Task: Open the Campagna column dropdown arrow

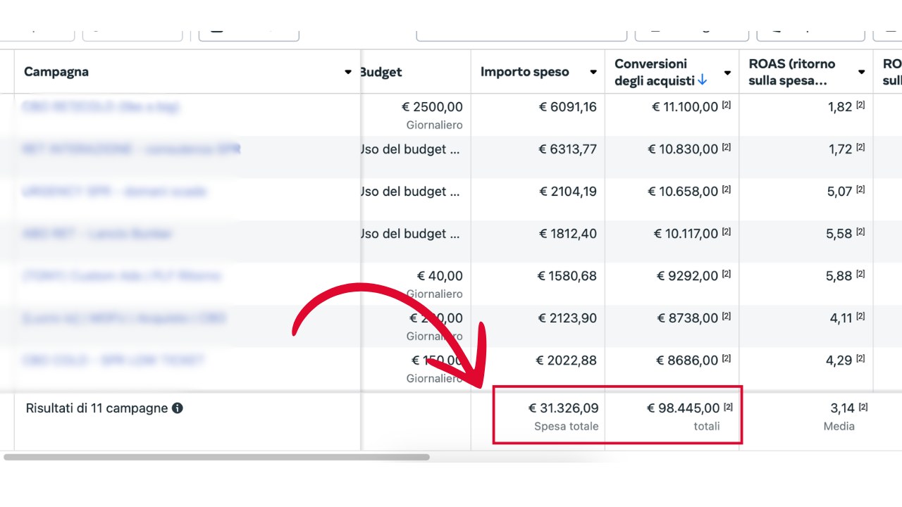Action: click(x=348, y=73)
